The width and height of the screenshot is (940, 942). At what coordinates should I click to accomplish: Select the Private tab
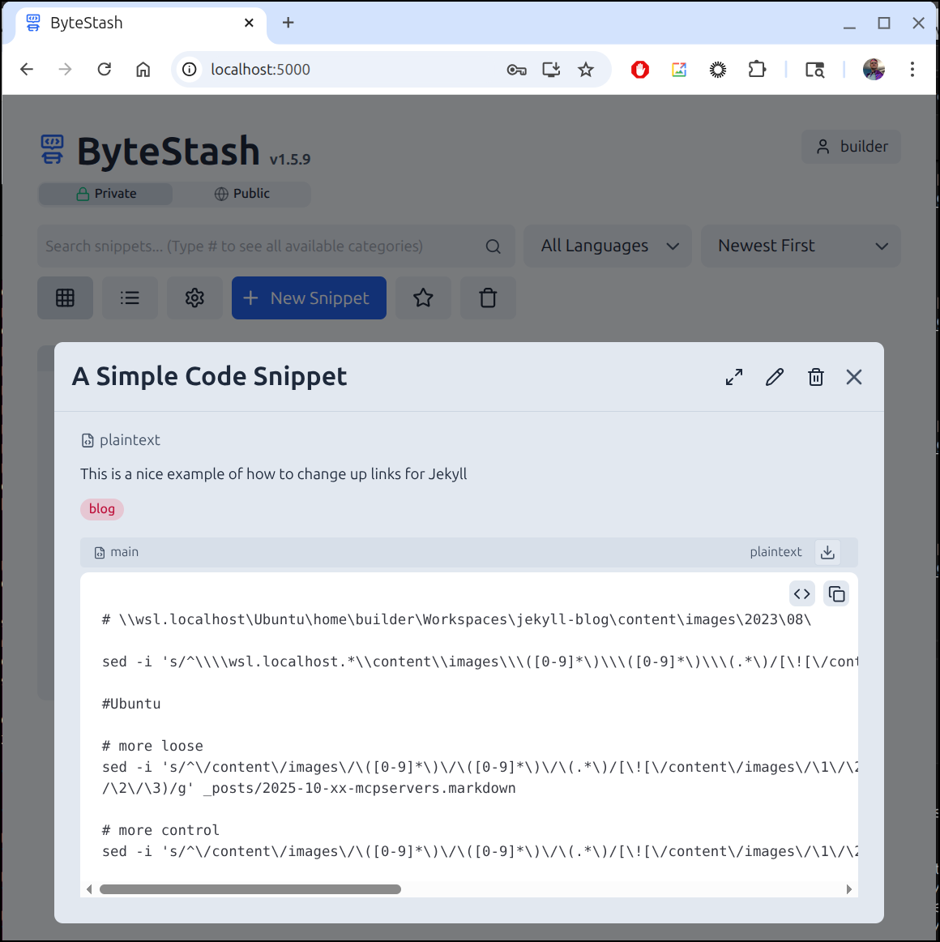pyautogui.click(x=106, y=194)
